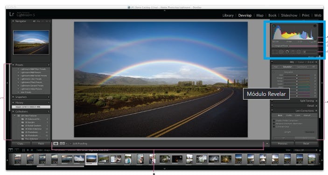Click the main window display icon
The width and height of the screenshot is (328, 175).
[x=10, y=150]
